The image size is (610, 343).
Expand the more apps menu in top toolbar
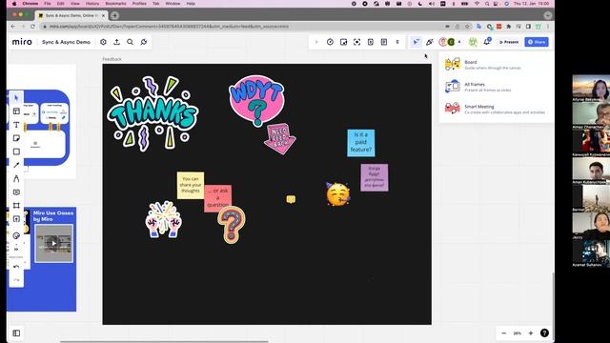397,42
